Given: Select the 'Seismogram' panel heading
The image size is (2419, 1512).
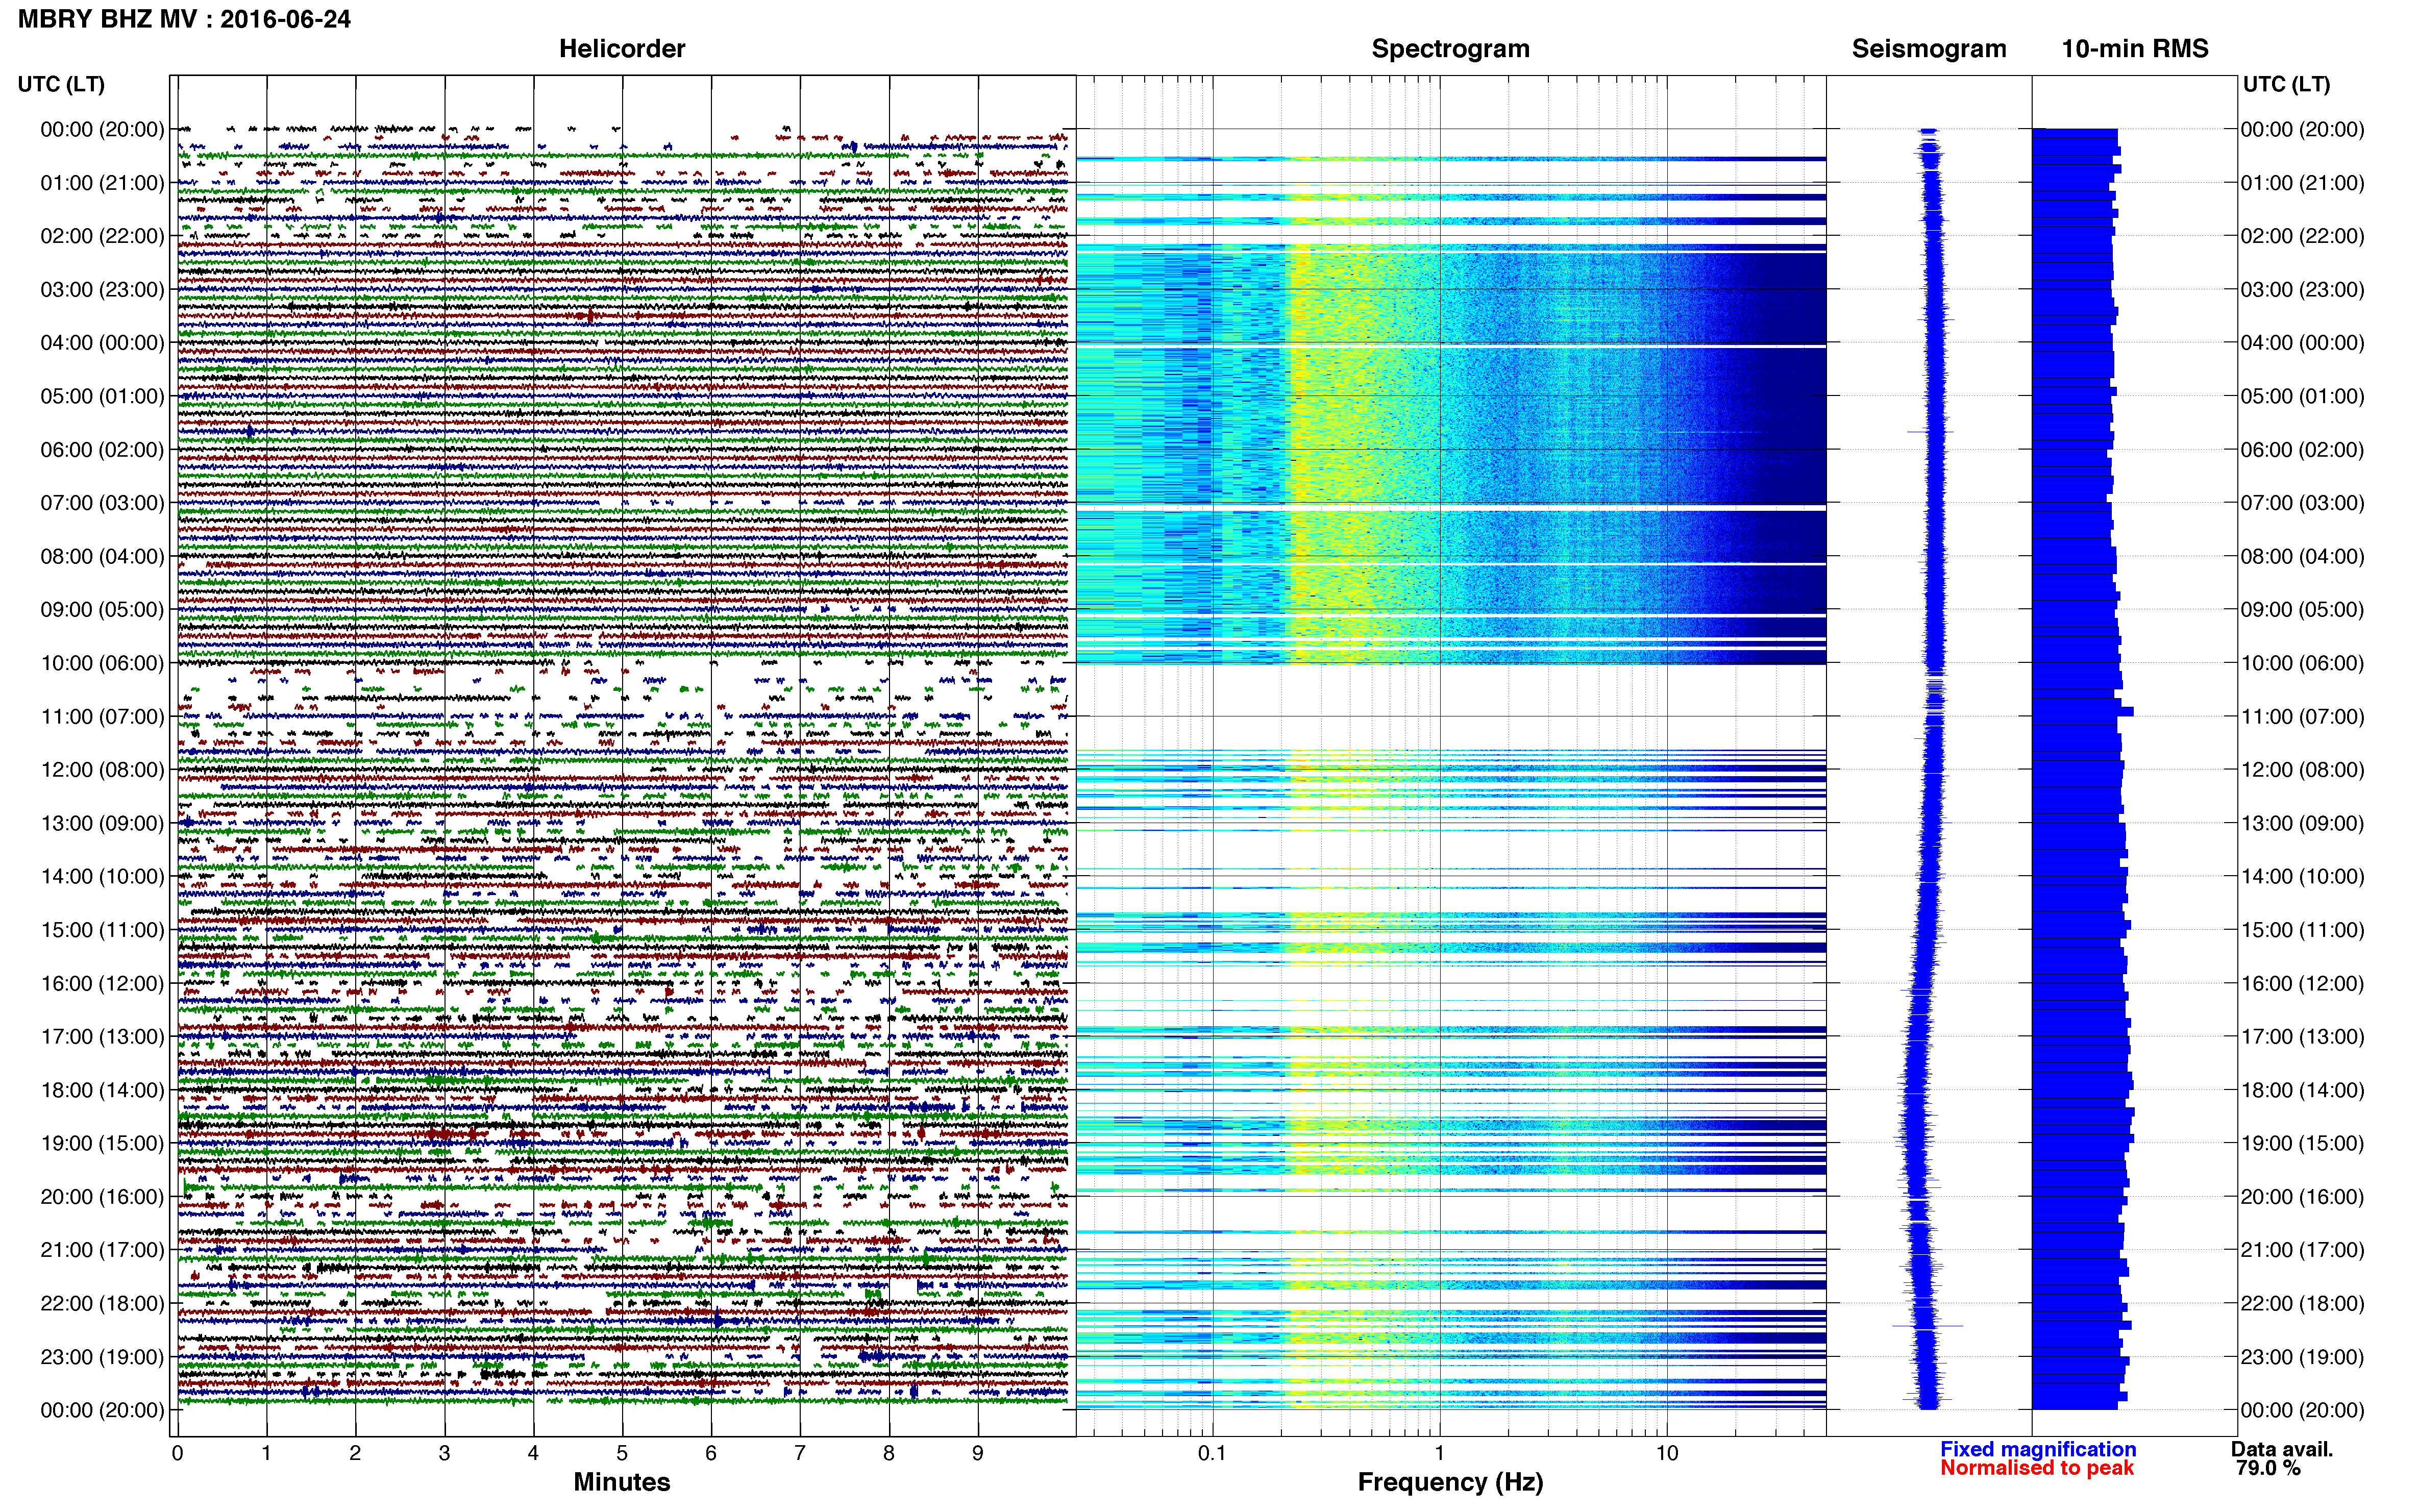Looking at the screenshot, I should (x=1929, y=49).
